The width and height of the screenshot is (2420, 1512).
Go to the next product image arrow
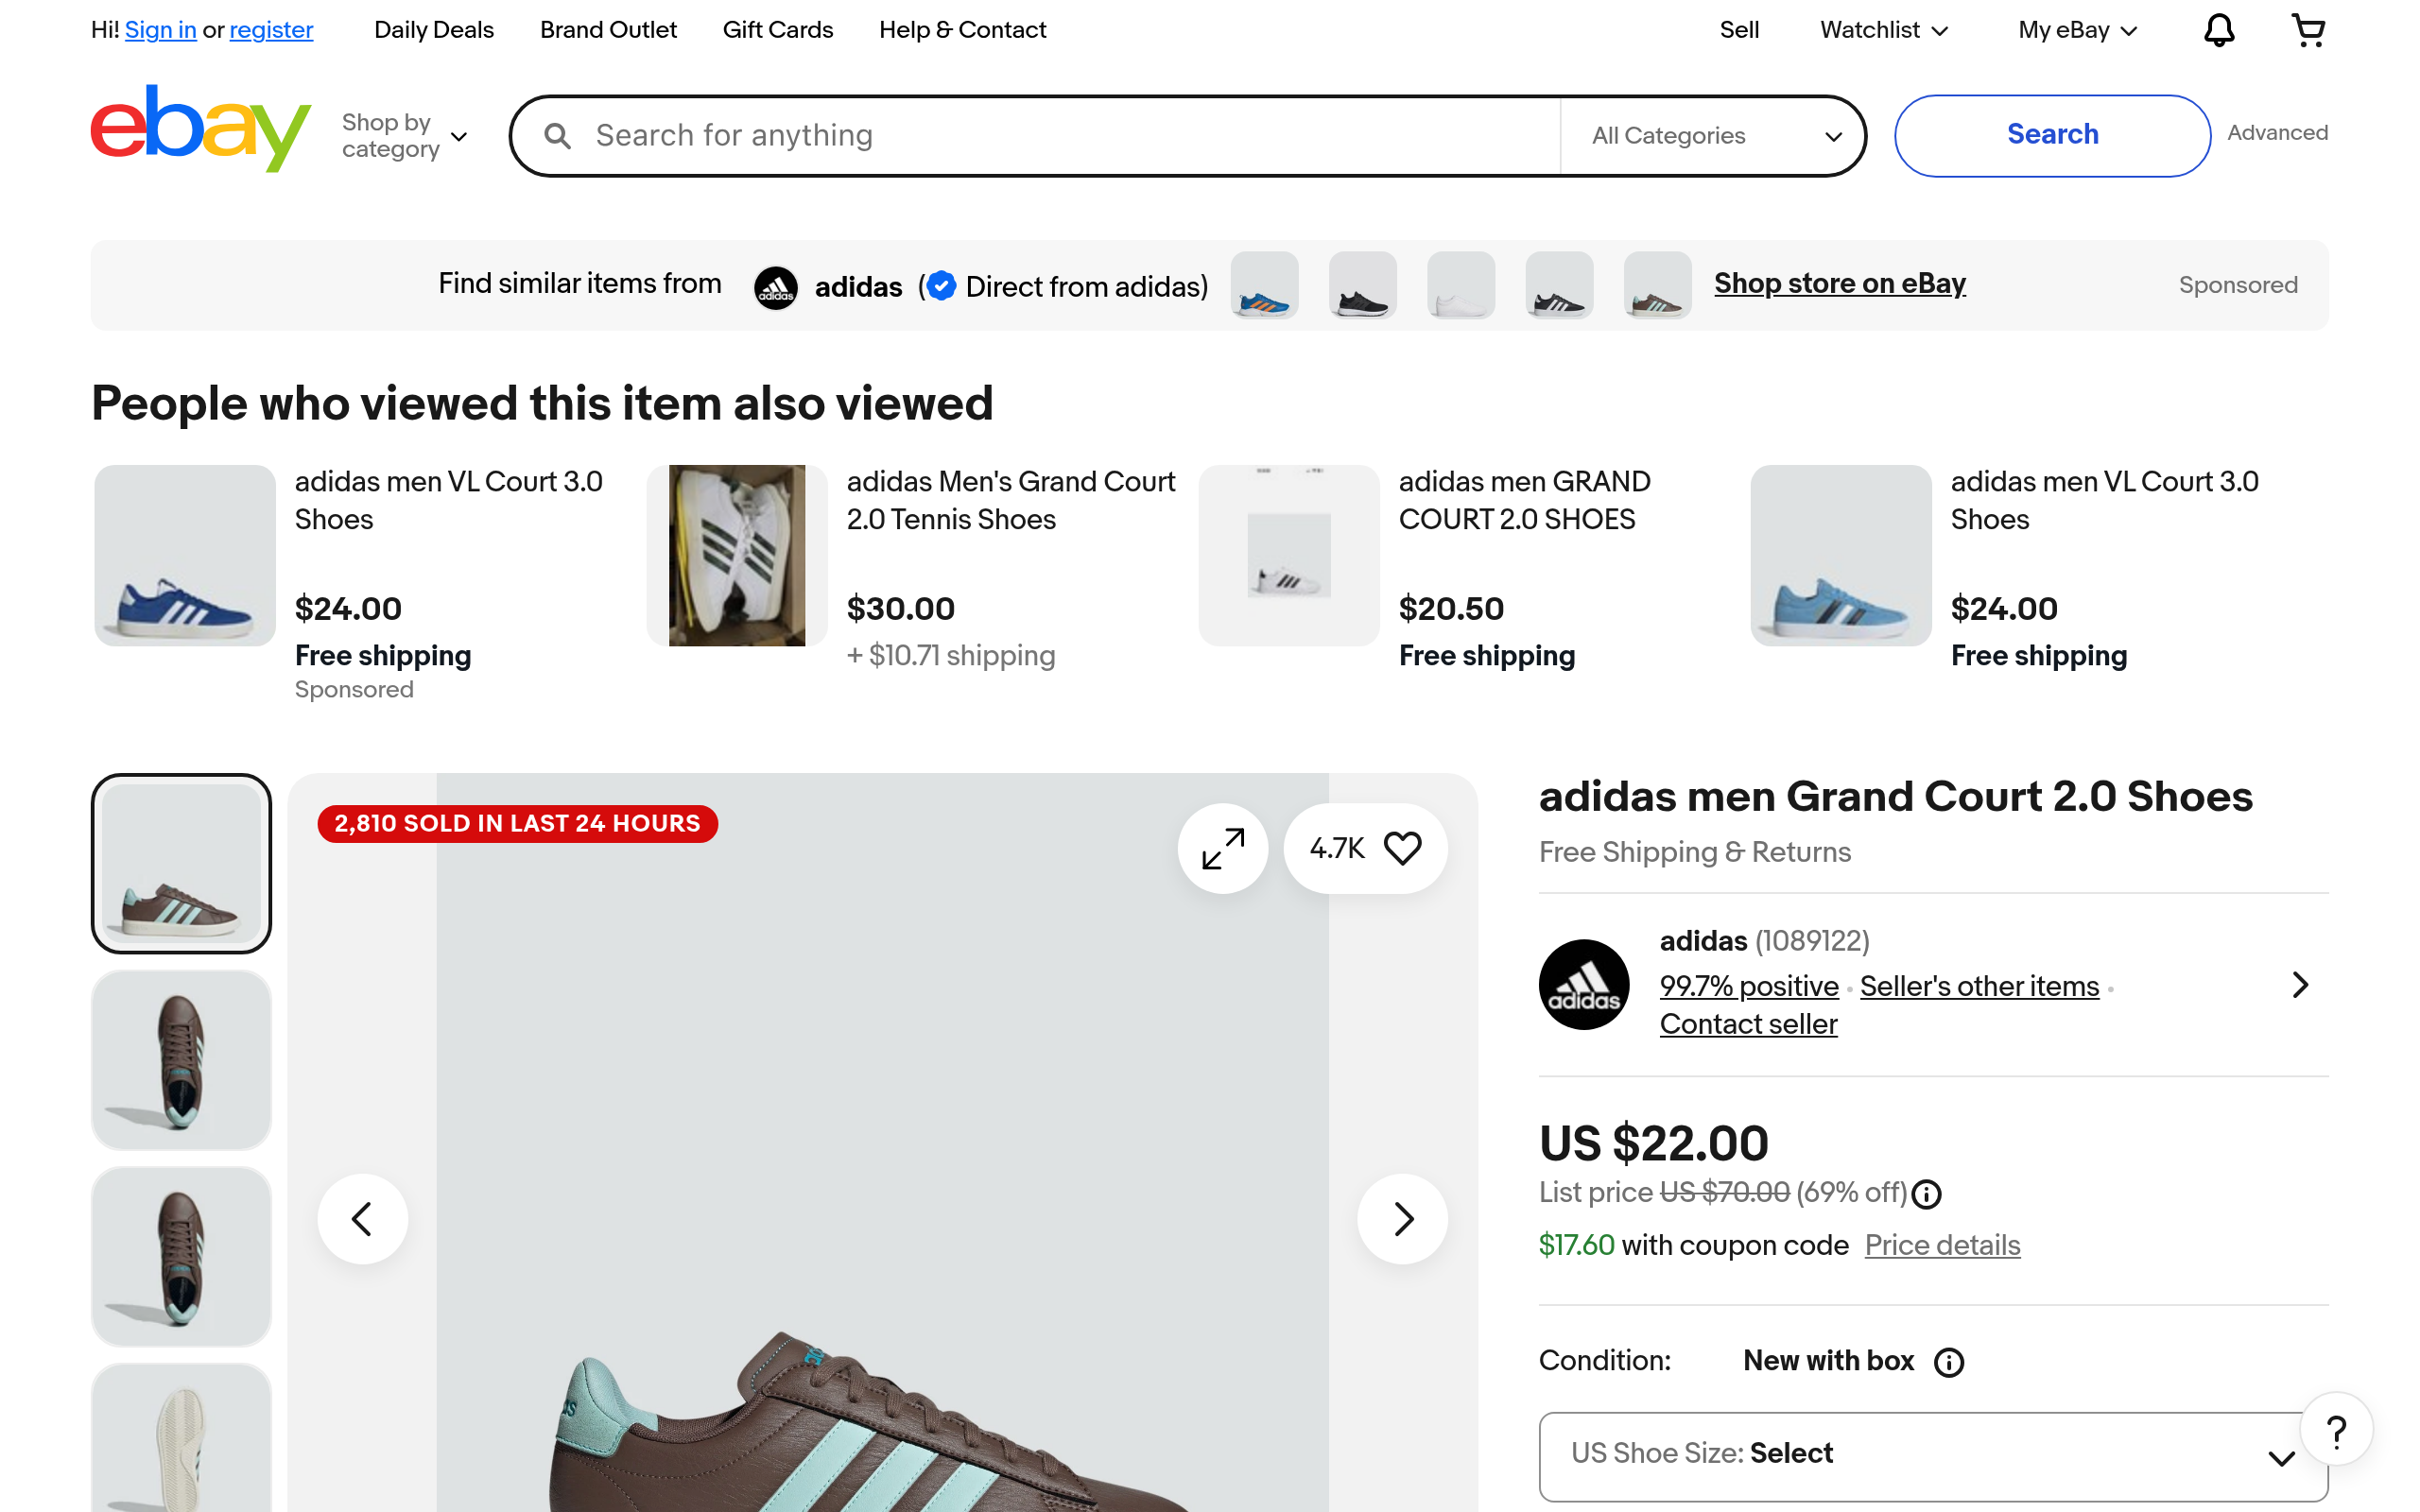pyautogui.click(x=1402, y=1218)
